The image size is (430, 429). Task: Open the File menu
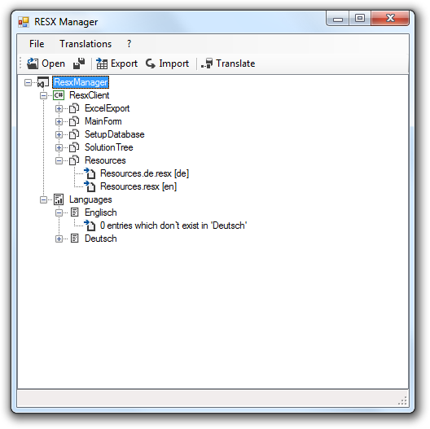[37, 44]
